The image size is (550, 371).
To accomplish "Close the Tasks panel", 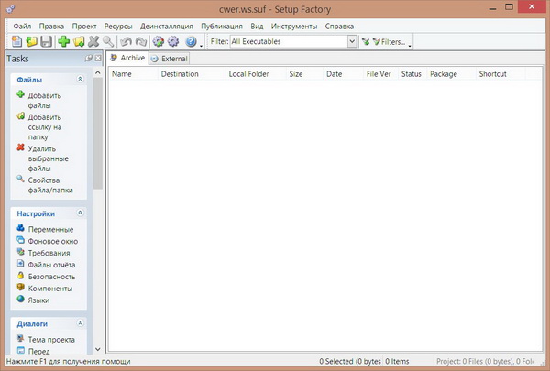I will pyautogui.click(x=97, y=59).
